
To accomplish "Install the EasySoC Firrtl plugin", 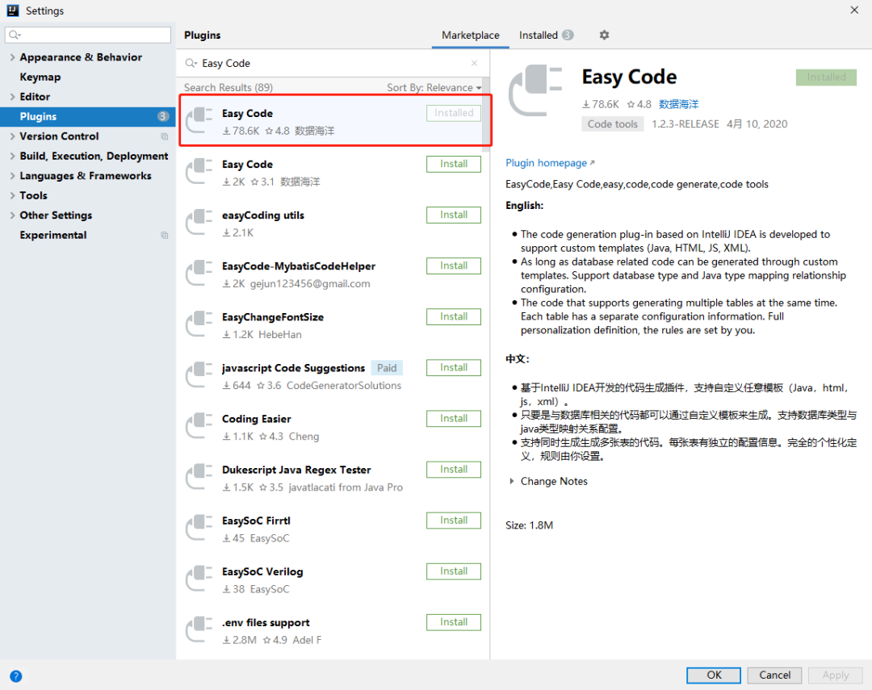I will click(x=454, y=521).
